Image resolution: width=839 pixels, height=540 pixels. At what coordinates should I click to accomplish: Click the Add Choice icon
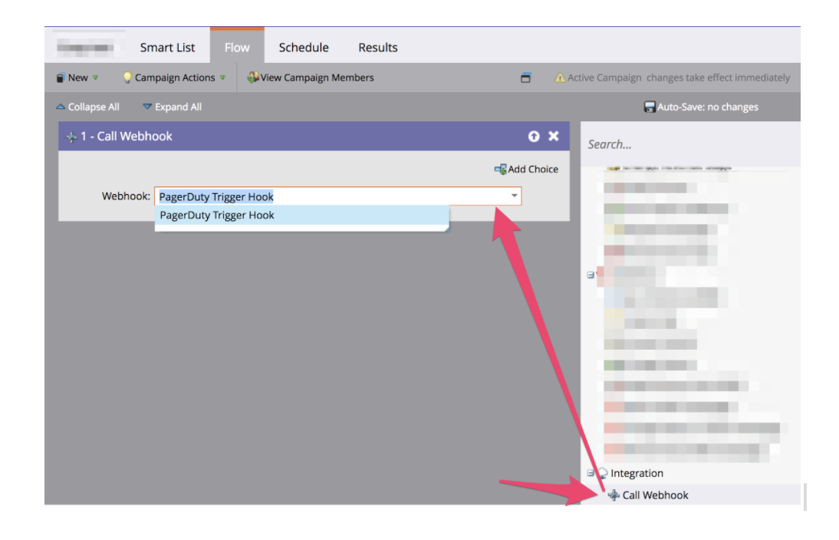[x=500, y=170]
